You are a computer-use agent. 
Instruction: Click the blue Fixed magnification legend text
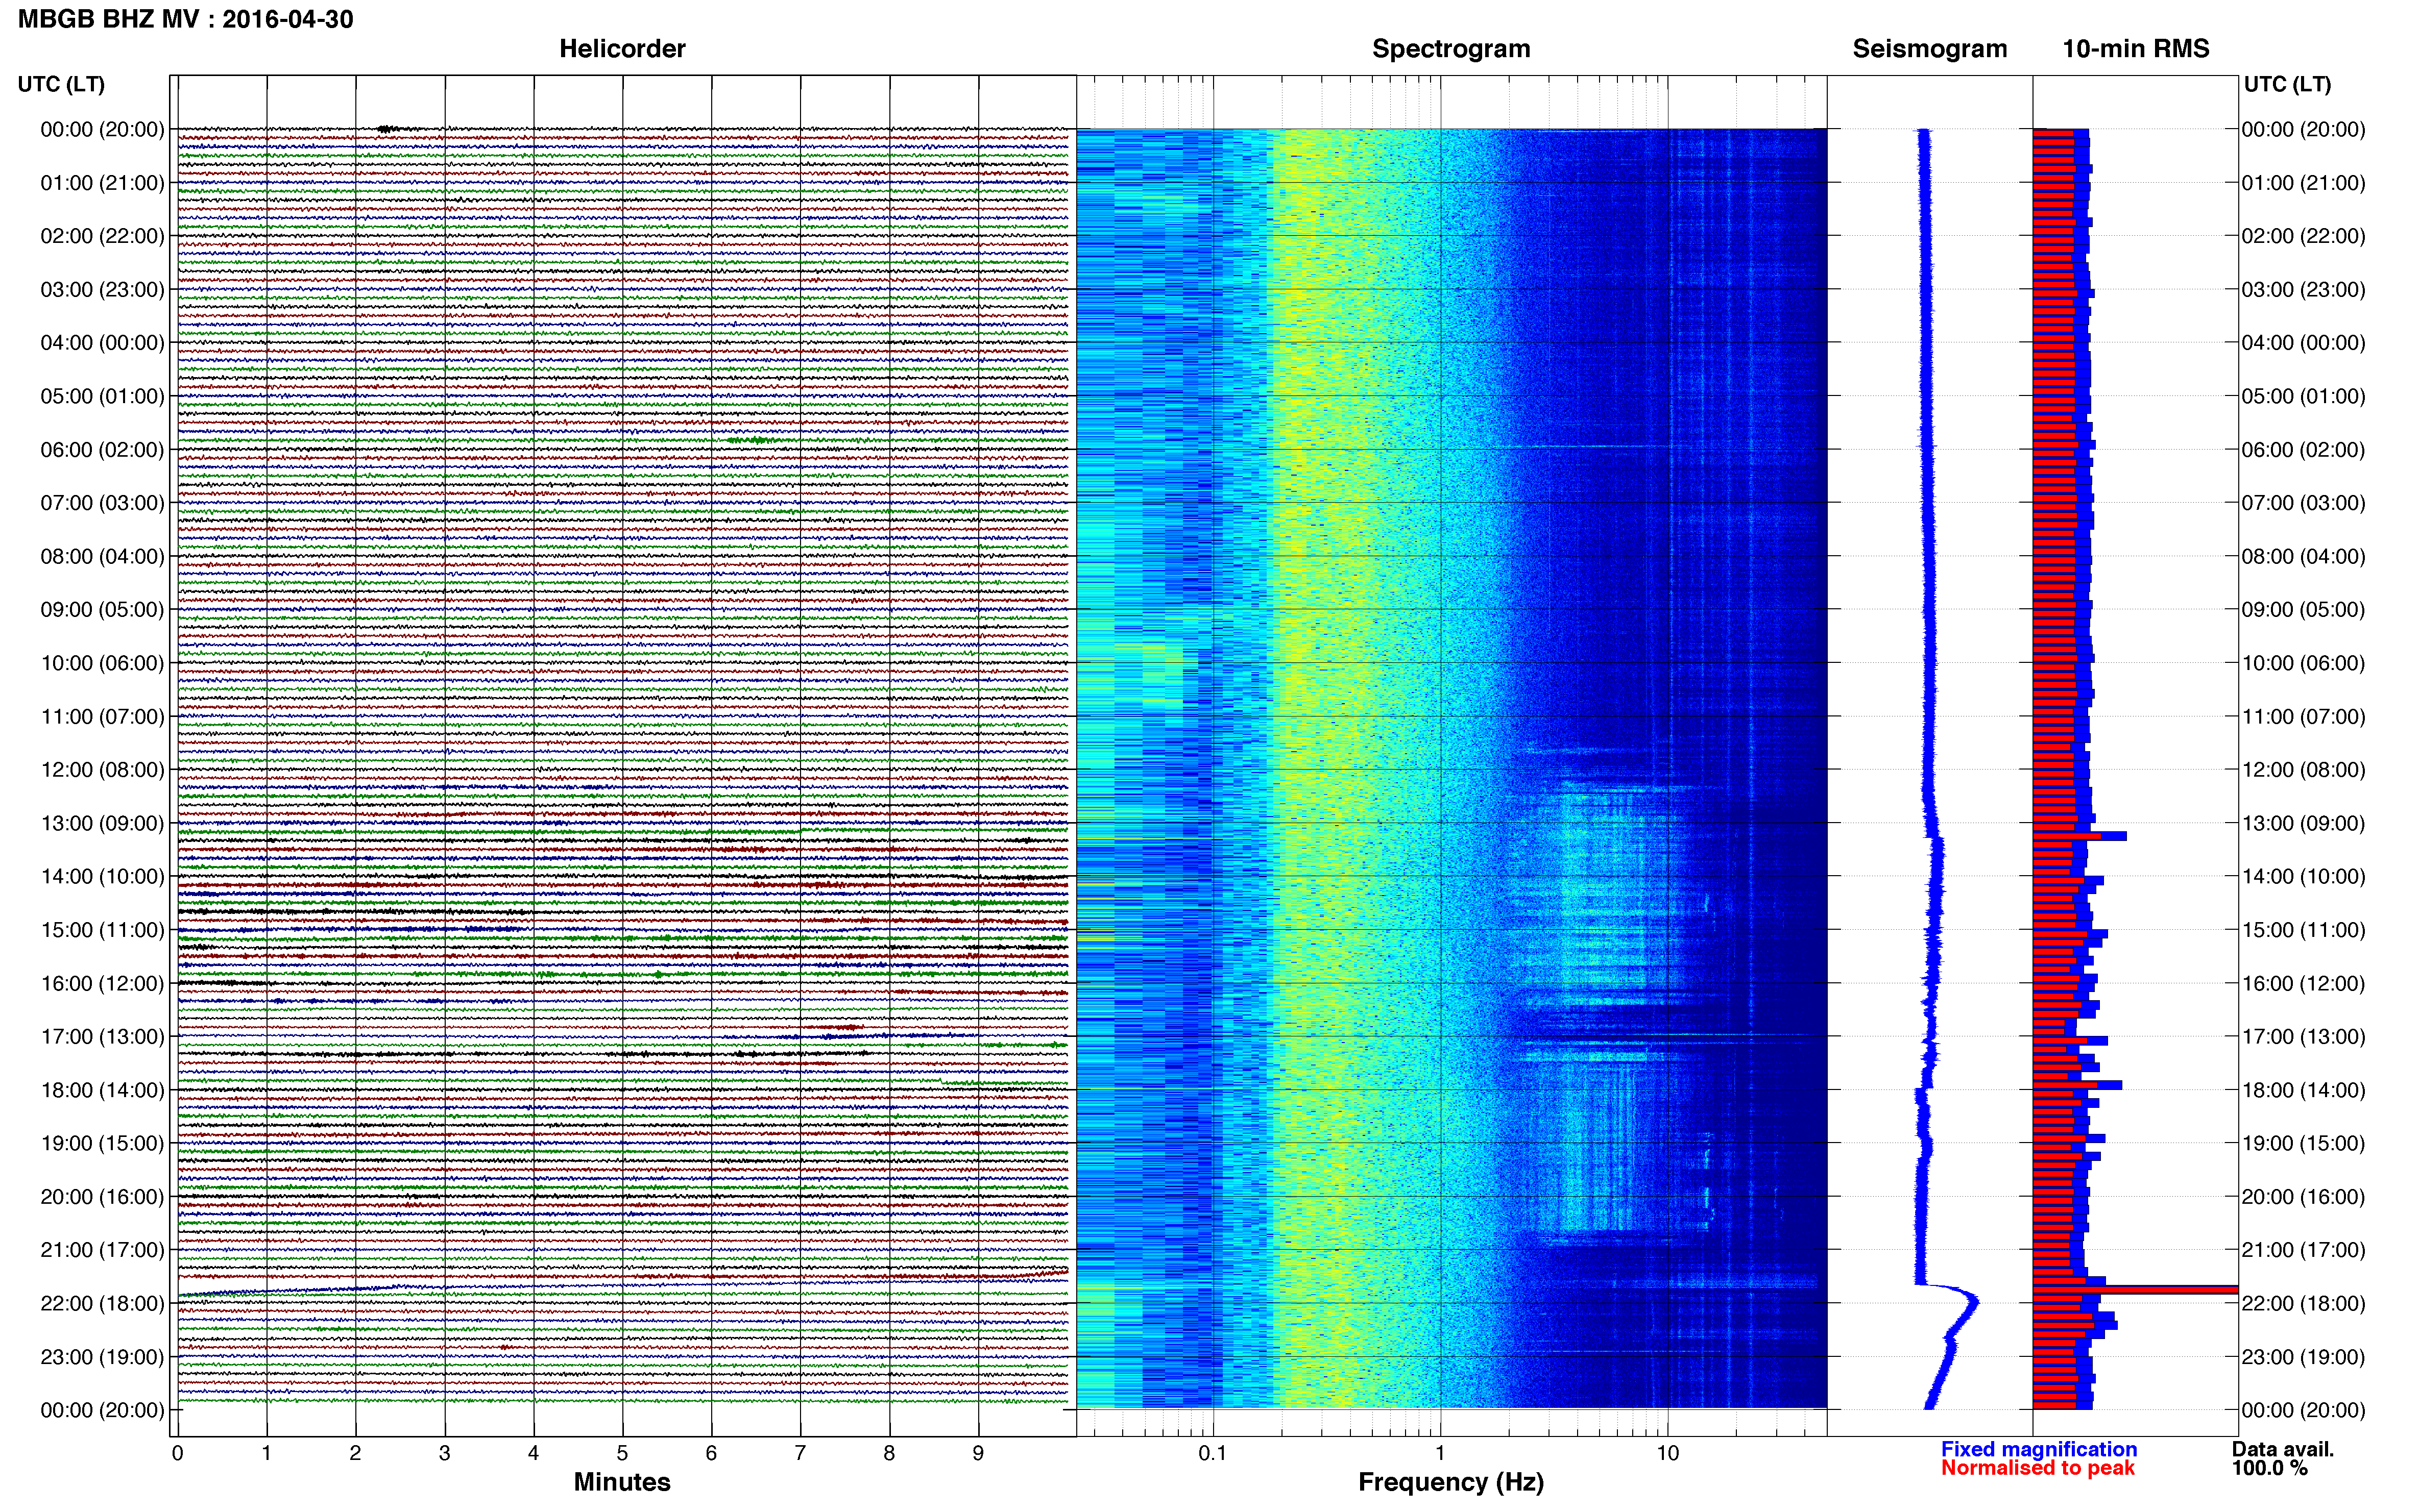[x=2039, y=1449]
